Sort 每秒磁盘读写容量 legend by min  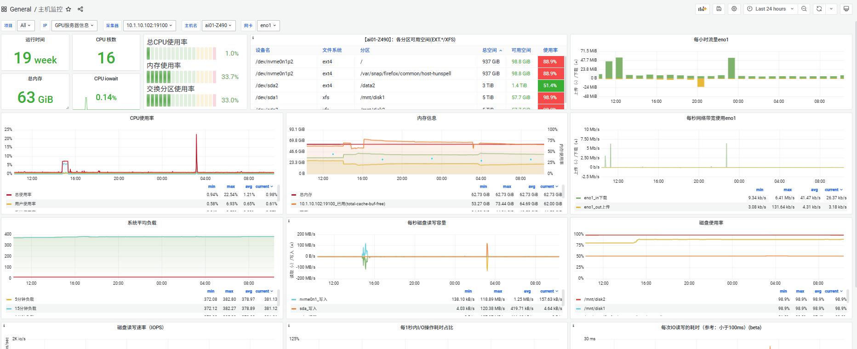coord(468,291)
